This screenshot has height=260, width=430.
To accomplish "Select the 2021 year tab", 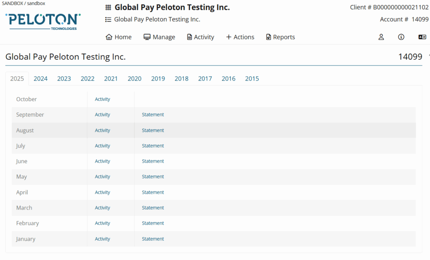I will tap(111, 79).
